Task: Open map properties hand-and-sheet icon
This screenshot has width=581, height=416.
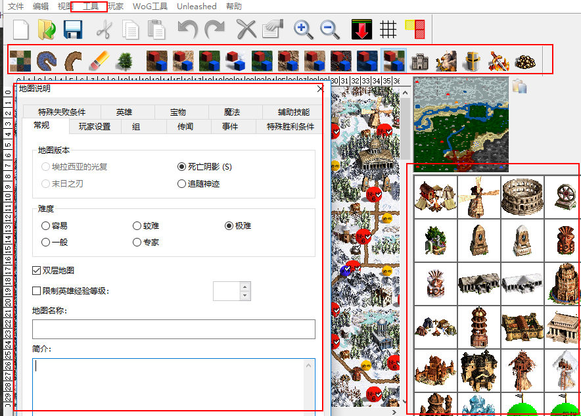Action: [x=273, y=30]
